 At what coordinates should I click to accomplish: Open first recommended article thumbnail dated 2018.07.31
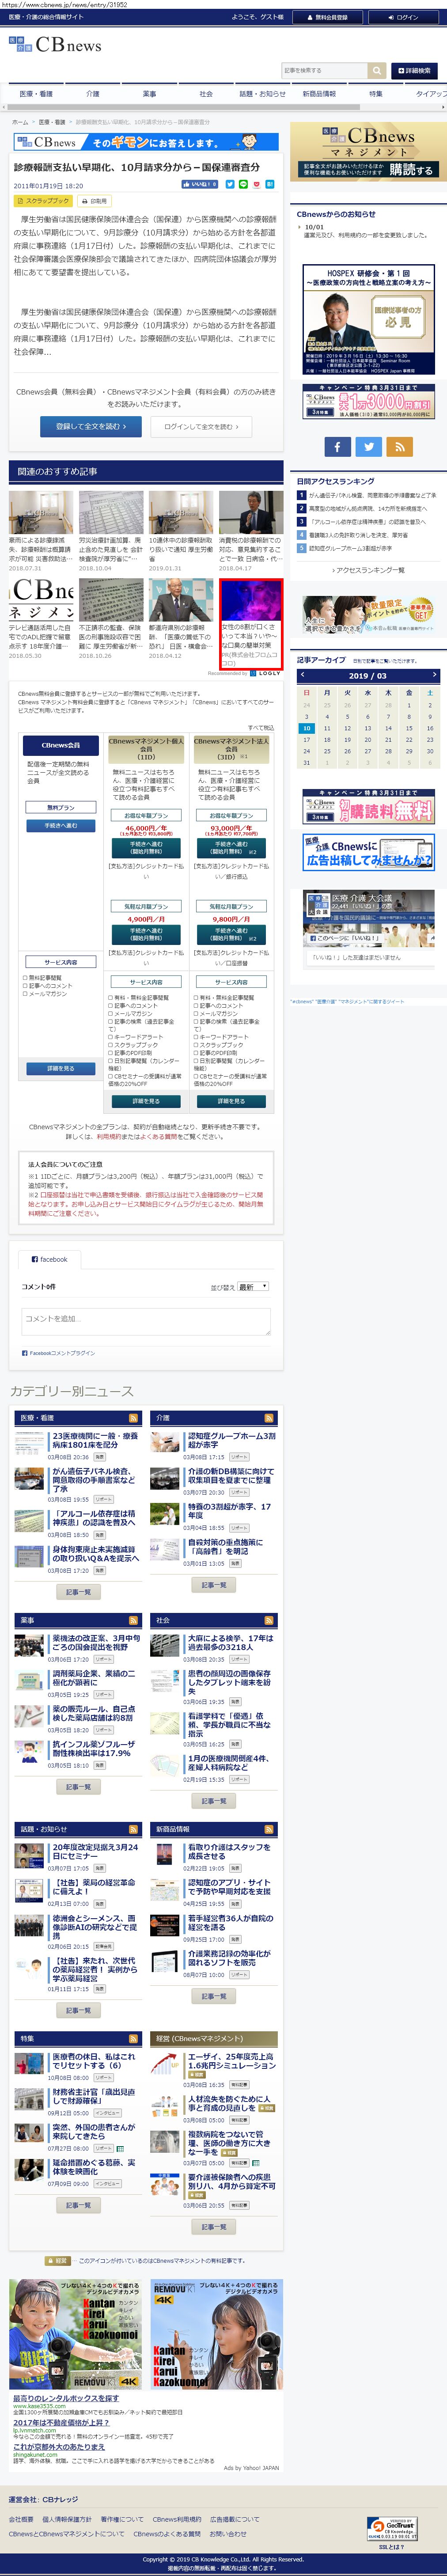(41, 513)
